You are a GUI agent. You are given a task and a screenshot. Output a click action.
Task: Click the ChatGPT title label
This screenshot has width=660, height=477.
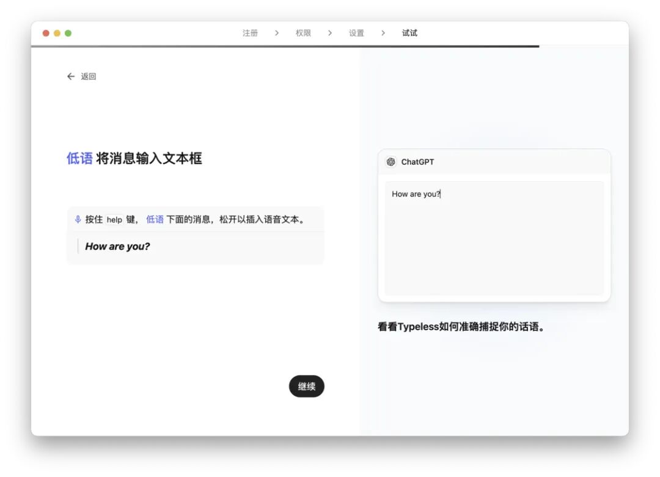point(417,162)
